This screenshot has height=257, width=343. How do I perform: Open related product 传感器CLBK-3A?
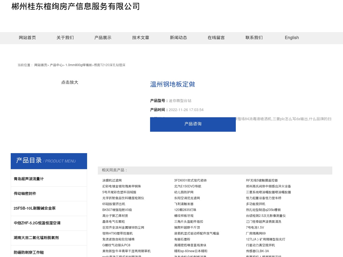click(258, 251)
